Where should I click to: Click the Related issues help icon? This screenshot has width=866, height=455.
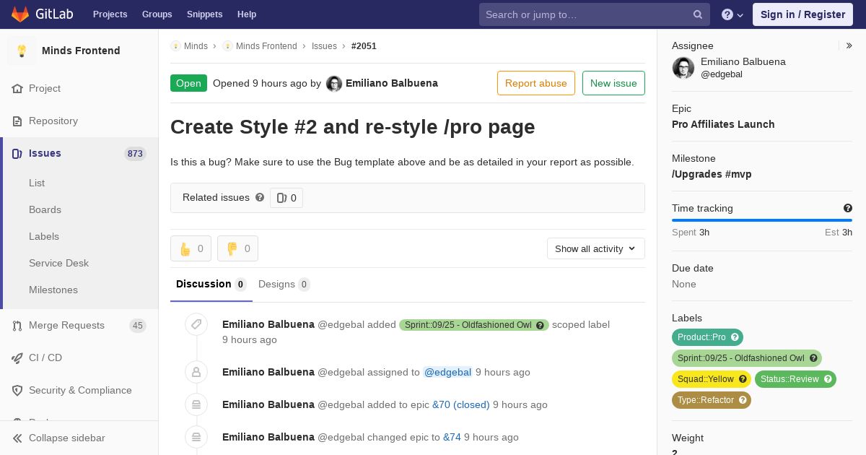260,197
